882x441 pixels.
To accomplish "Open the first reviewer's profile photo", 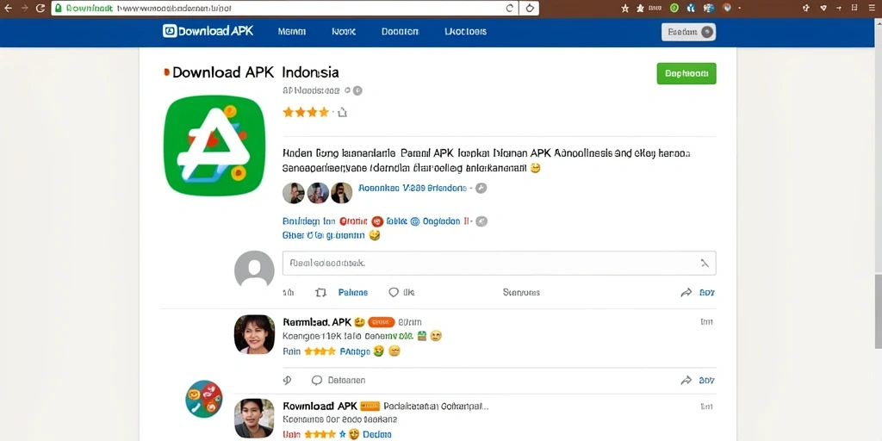I will [254, 334].
